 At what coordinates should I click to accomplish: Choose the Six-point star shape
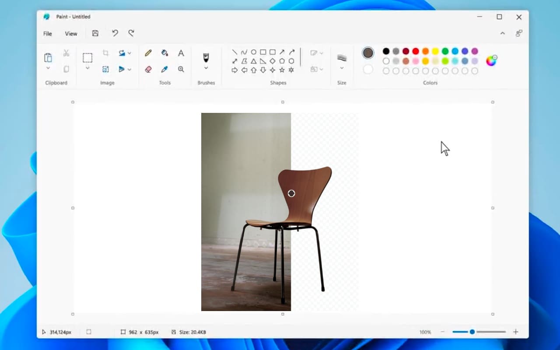291,70
